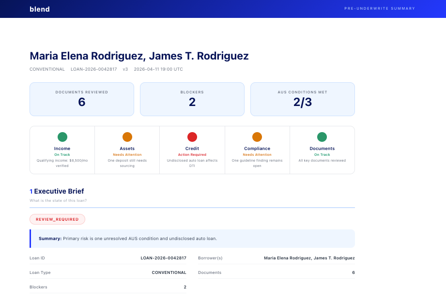Click the blend logo in header
The image size is (446, 302).
pos(40,9)
